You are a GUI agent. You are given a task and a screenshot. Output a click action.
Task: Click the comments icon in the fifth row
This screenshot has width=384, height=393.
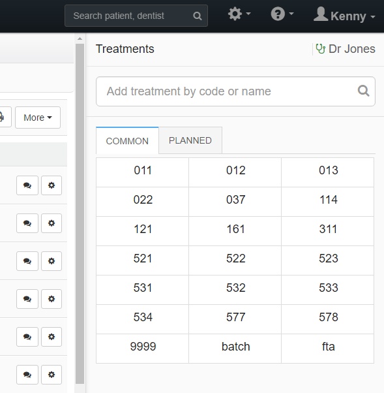tap(27, 337)
